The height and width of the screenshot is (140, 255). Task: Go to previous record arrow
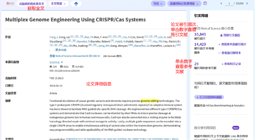tap(221, 3)
